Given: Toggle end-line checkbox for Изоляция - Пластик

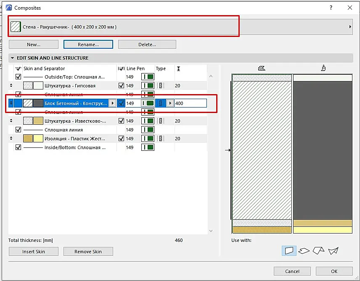Looking at the screenshot, I should pos(121,139).
